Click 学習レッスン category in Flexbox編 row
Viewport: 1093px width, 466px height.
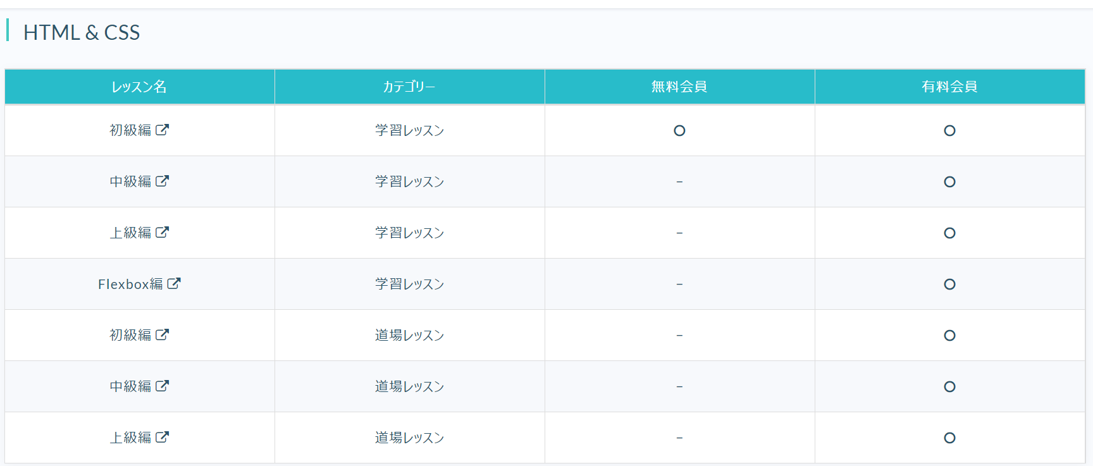[x=410, y=284]
